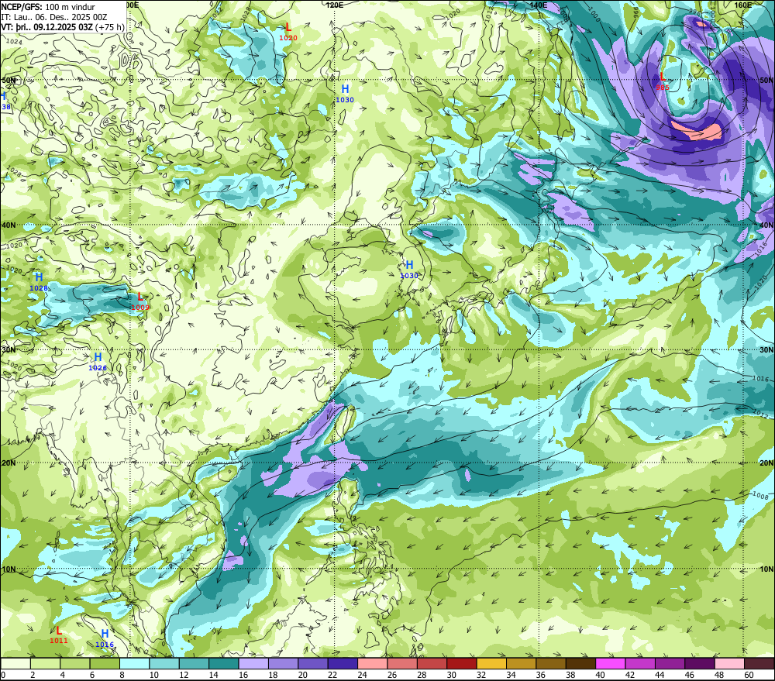775x681 pixels.
Task: Select the dark indigo 22–24 legend swatch
Action: (343, 664)
